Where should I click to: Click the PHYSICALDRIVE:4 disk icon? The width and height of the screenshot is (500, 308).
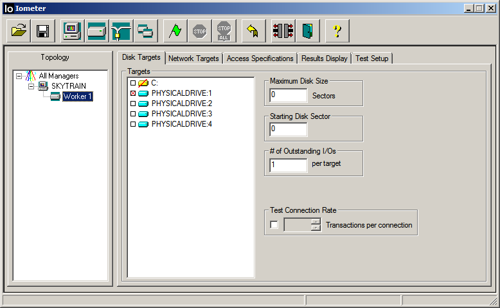point(143,124)
